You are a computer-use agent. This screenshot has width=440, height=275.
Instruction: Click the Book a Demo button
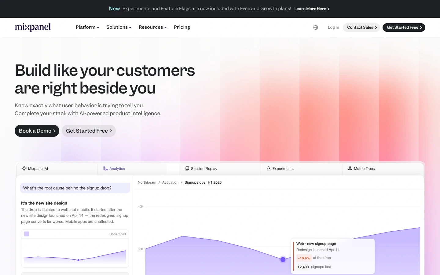(37, 131)
